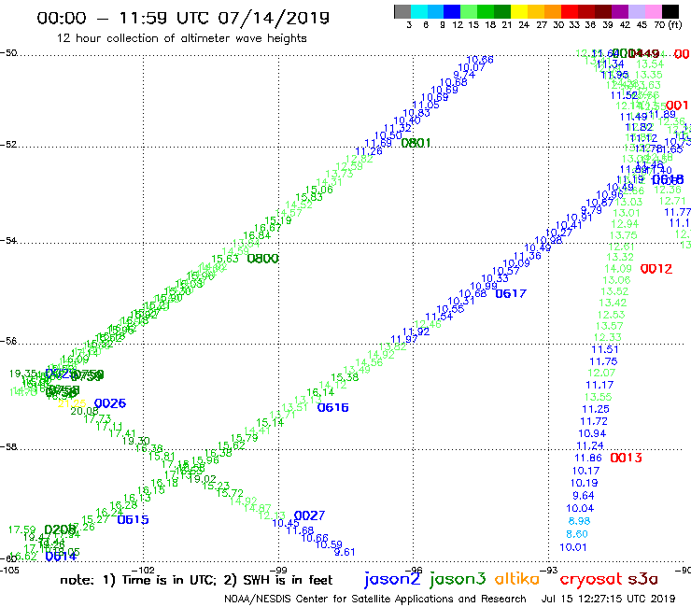
Task: Click the date title "00:00 – 11:59 UTC 07/14/2019"
Action: (183, 18)
